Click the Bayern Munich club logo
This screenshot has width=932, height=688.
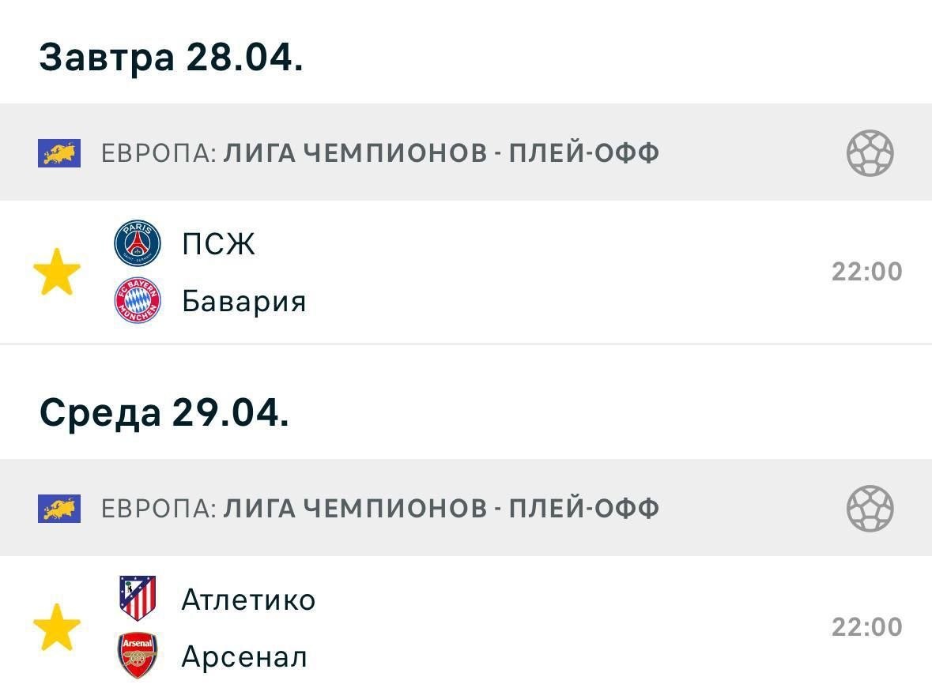pyautogui.click(x=138, y=301)
